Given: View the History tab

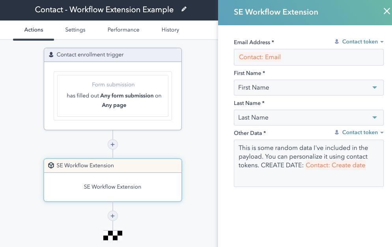Looking at the screenshot, I should (170, 30).
